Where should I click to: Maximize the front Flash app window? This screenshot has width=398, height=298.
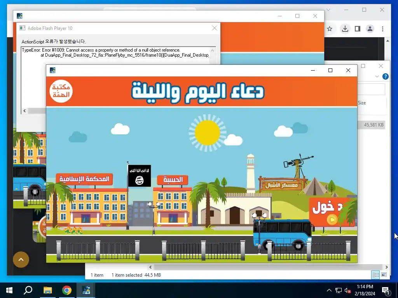point(330,70)
